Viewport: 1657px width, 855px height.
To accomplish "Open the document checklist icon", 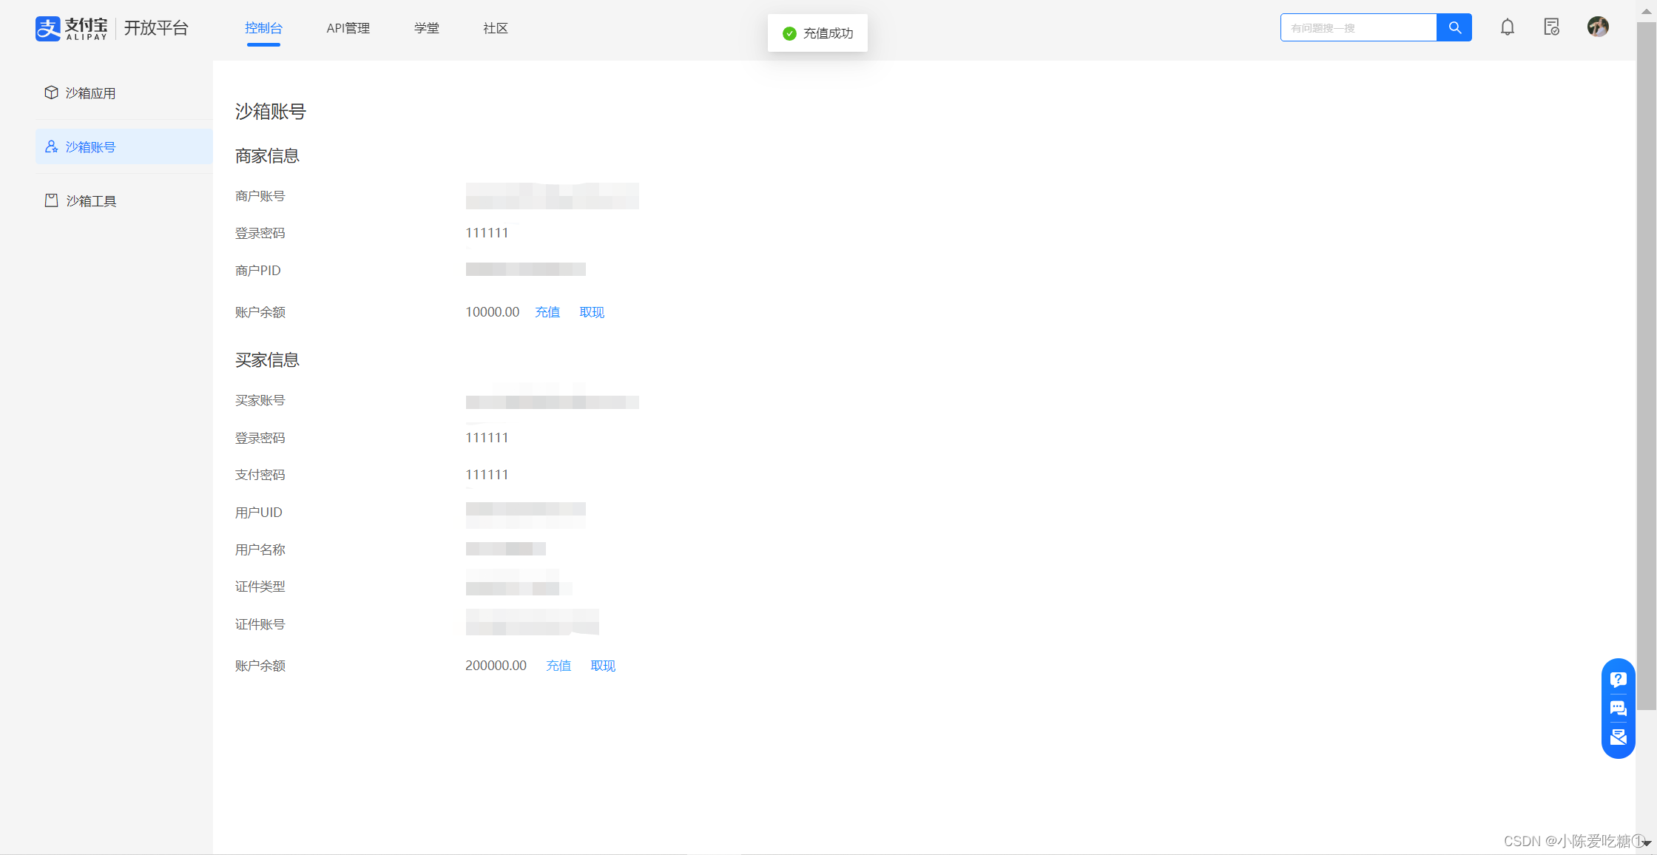I will pos(1552,27).
